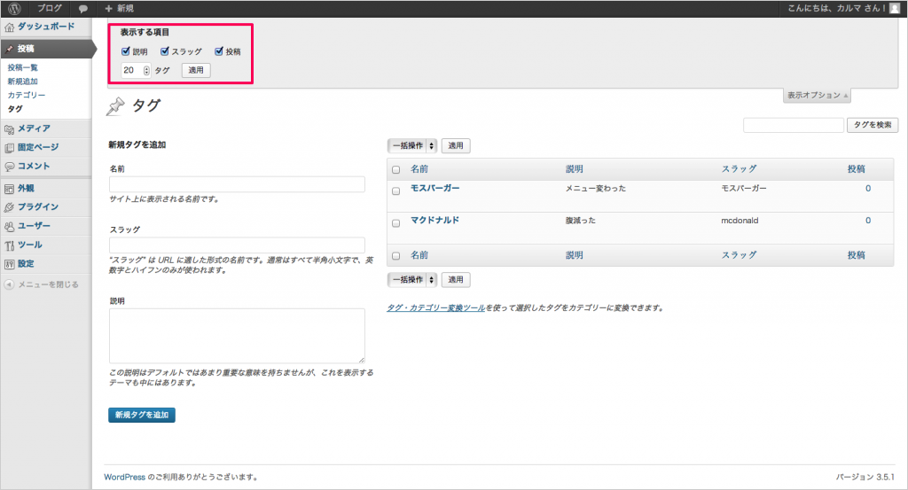Uncheck the スラッグ column checkbox
The image size is (908, 490).
click(x=164, y=51)
